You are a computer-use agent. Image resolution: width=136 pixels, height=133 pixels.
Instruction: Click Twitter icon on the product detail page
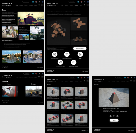[x=125, y=78]
